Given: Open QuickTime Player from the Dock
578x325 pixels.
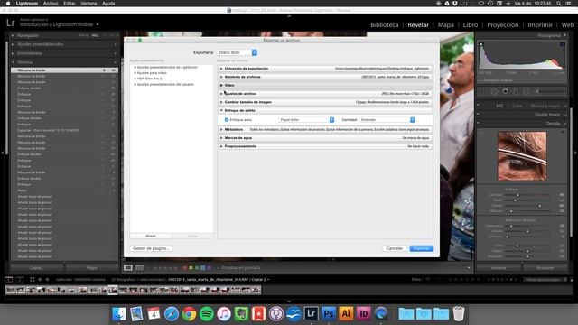Looking at the screenshot, I should pyautogui.click(x=381, y=313).
